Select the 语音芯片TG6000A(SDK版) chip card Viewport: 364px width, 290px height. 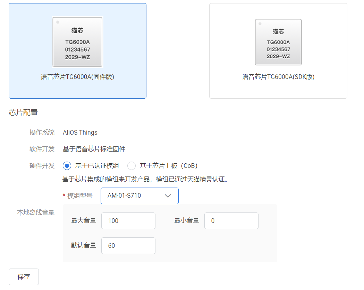click(278, 51)
